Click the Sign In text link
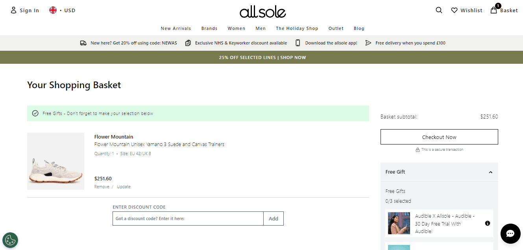Image resolution: width=523 pixels, height=250 pixels. point(30,11)
